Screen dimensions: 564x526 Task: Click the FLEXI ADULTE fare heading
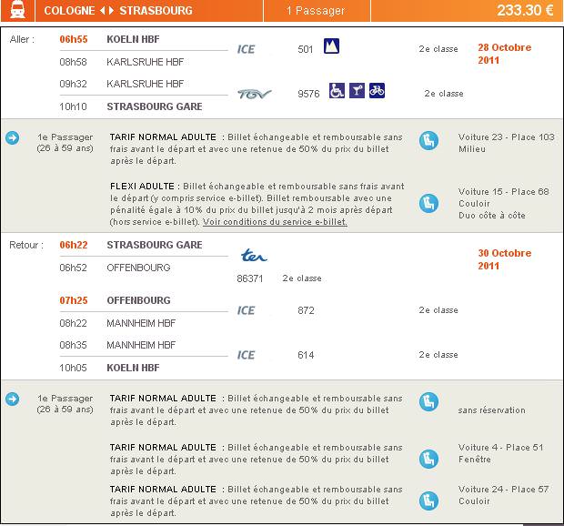tap(142, 187)
